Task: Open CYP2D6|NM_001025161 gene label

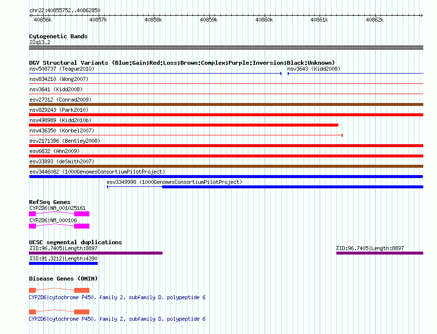Action: tap(57, 208)
